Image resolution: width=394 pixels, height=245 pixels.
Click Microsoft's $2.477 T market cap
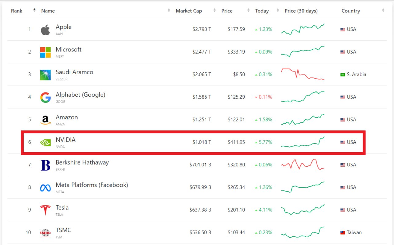202,52
